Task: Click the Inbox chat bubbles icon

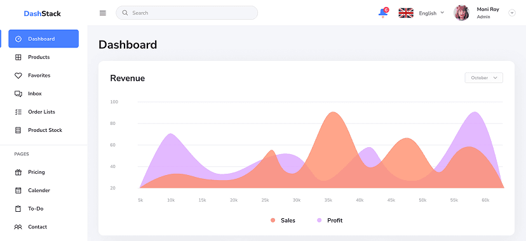Action: [x=18, y=94]
